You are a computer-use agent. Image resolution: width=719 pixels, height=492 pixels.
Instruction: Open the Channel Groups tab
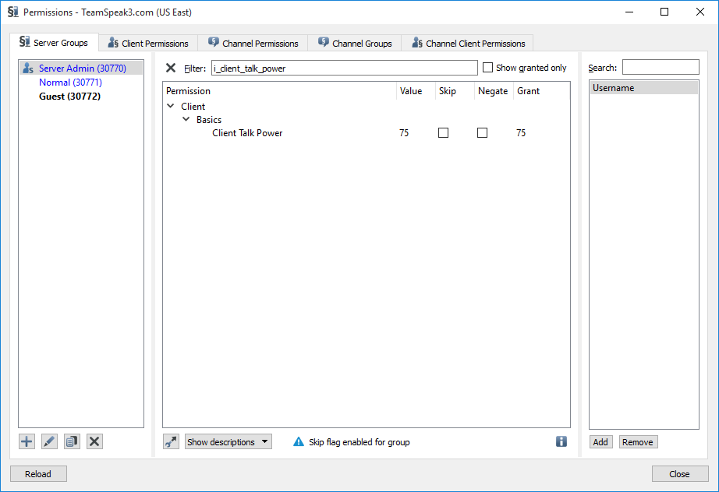355,44
